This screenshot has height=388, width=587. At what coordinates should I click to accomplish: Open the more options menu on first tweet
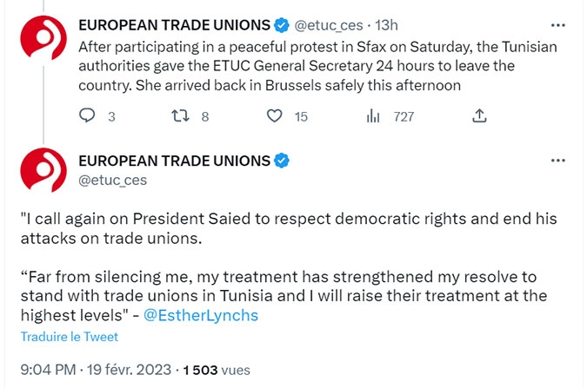coord(557,25)
